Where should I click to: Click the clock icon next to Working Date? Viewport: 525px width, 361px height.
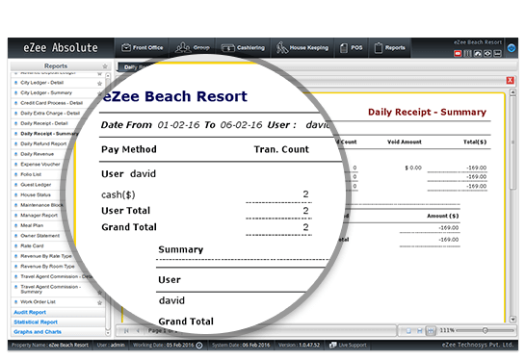coord(199,345)
